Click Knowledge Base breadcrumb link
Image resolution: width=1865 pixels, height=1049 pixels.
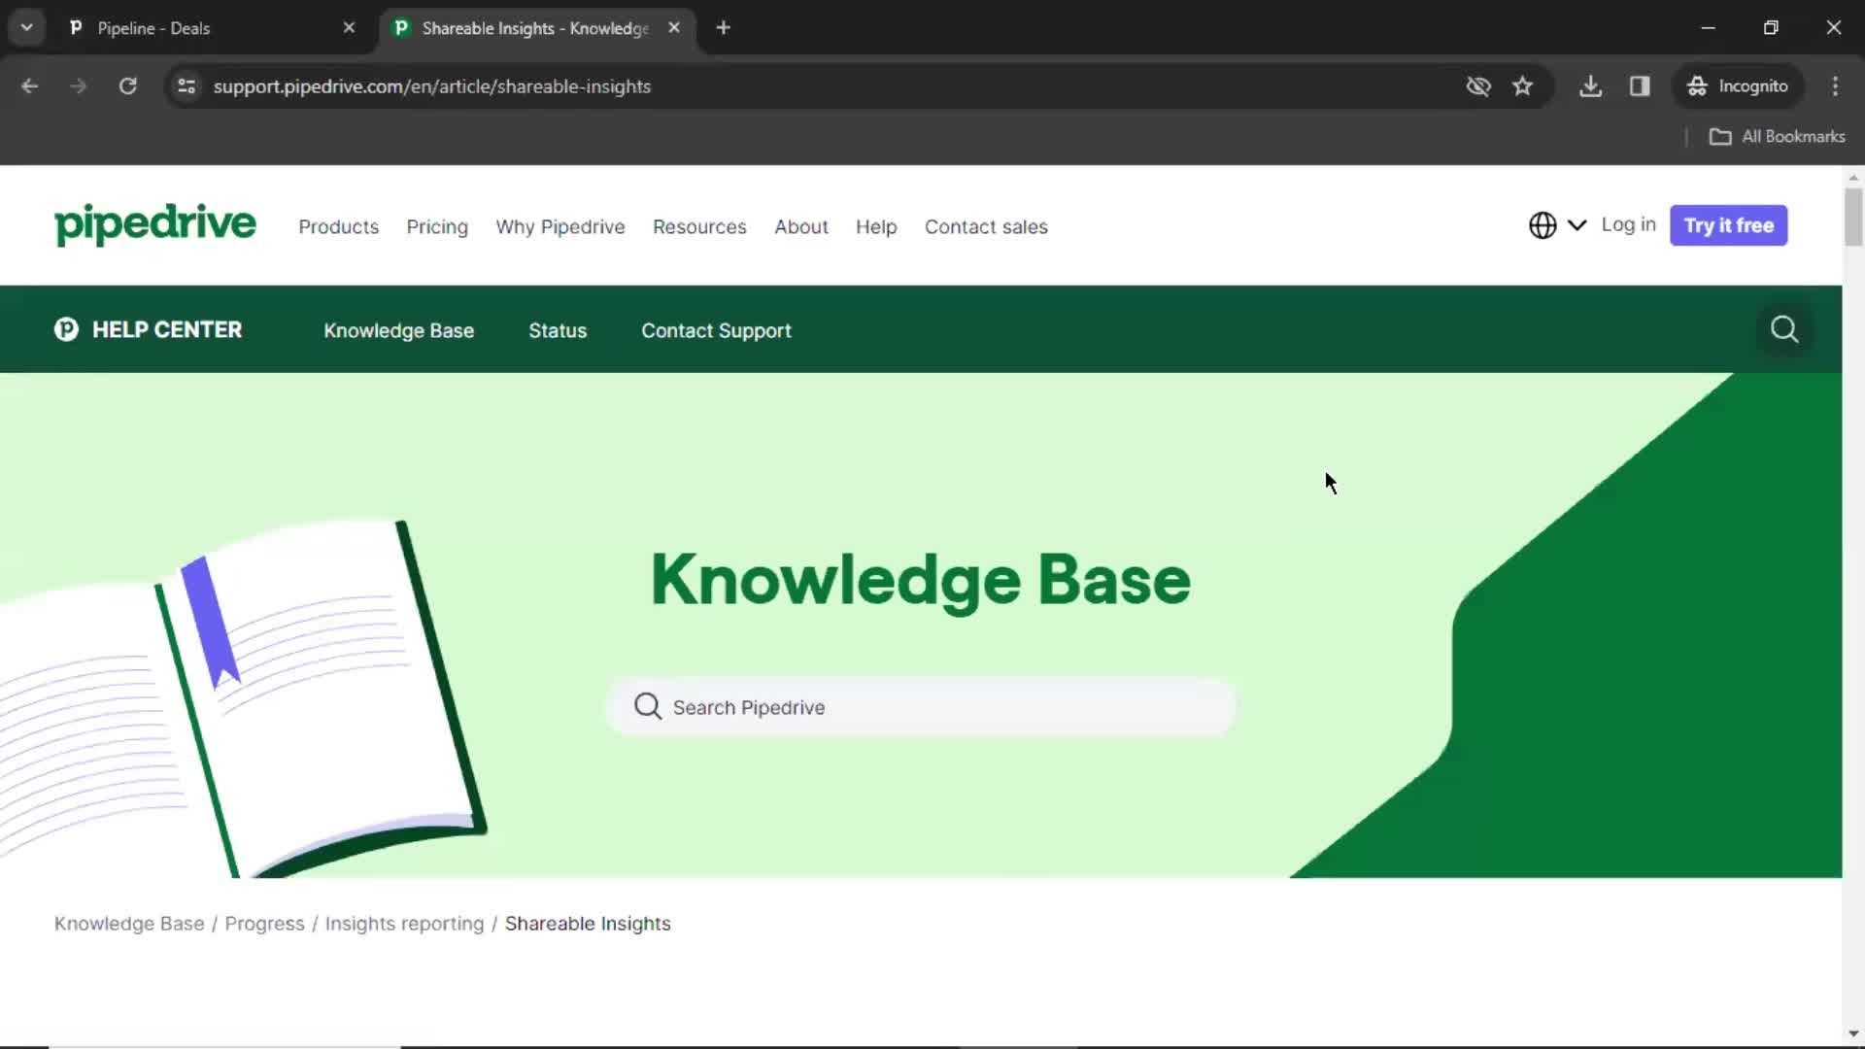click(x=129, y=924)
